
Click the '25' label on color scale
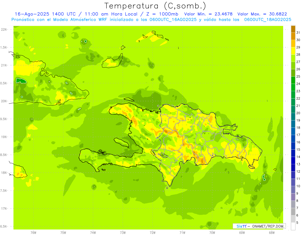pos(298,76)
